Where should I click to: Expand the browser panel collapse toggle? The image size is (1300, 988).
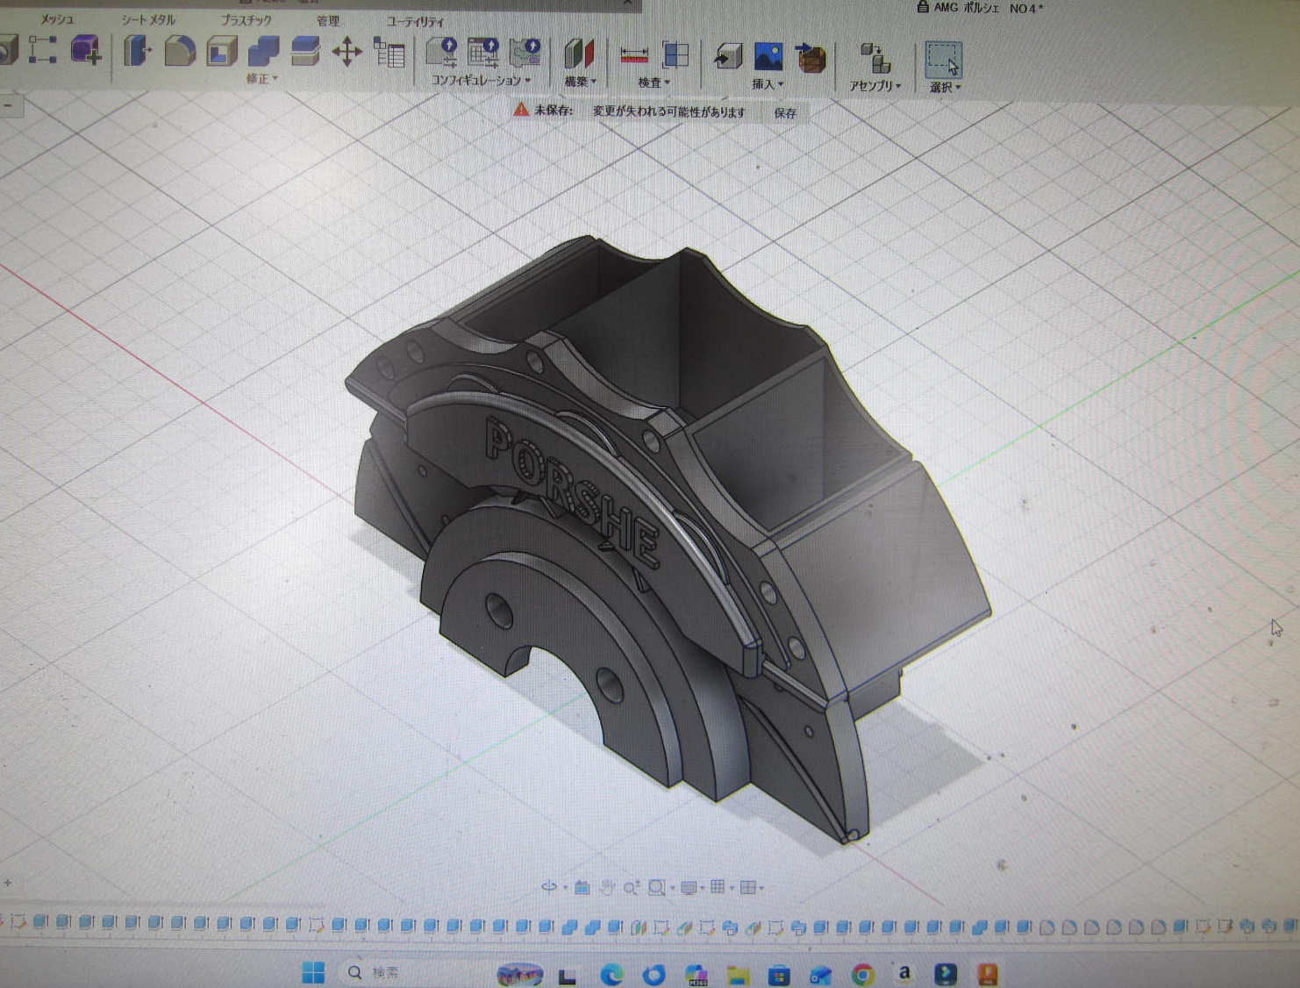click(8, 105)
